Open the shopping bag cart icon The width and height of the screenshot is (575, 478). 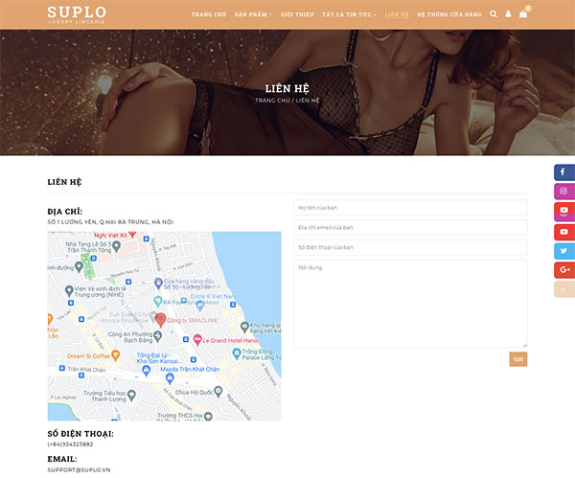523,14
